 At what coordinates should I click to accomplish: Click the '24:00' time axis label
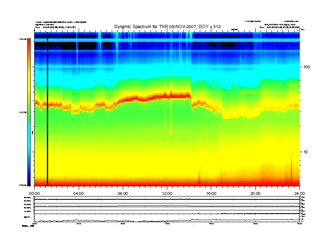tap(299, 194)
